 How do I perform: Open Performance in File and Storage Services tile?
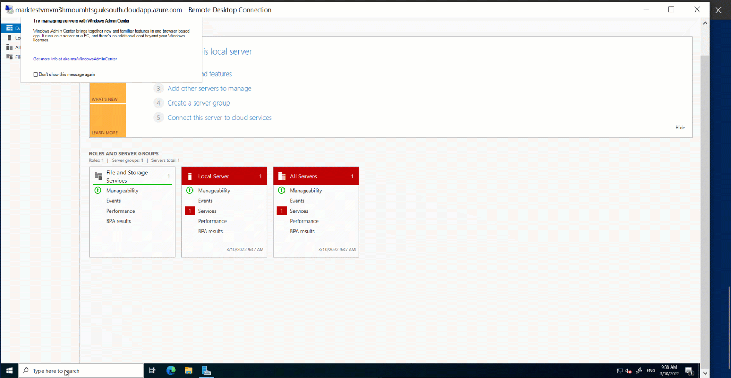(120, 211)
